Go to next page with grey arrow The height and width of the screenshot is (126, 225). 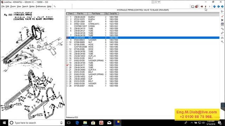click(210, 6)
